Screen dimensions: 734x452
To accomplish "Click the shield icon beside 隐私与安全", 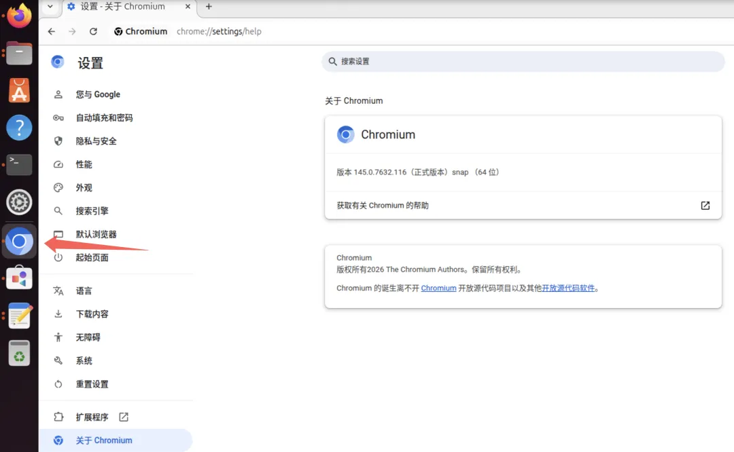I will coord(58,141).
